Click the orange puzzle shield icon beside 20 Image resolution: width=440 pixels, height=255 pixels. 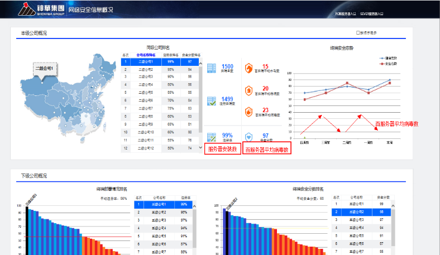click(248, 90)
